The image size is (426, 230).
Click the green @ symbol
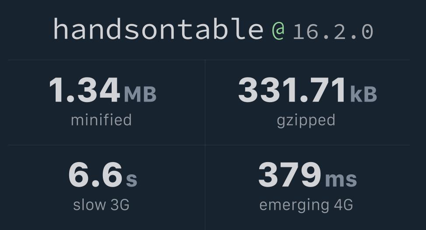[x=278, y=31]
